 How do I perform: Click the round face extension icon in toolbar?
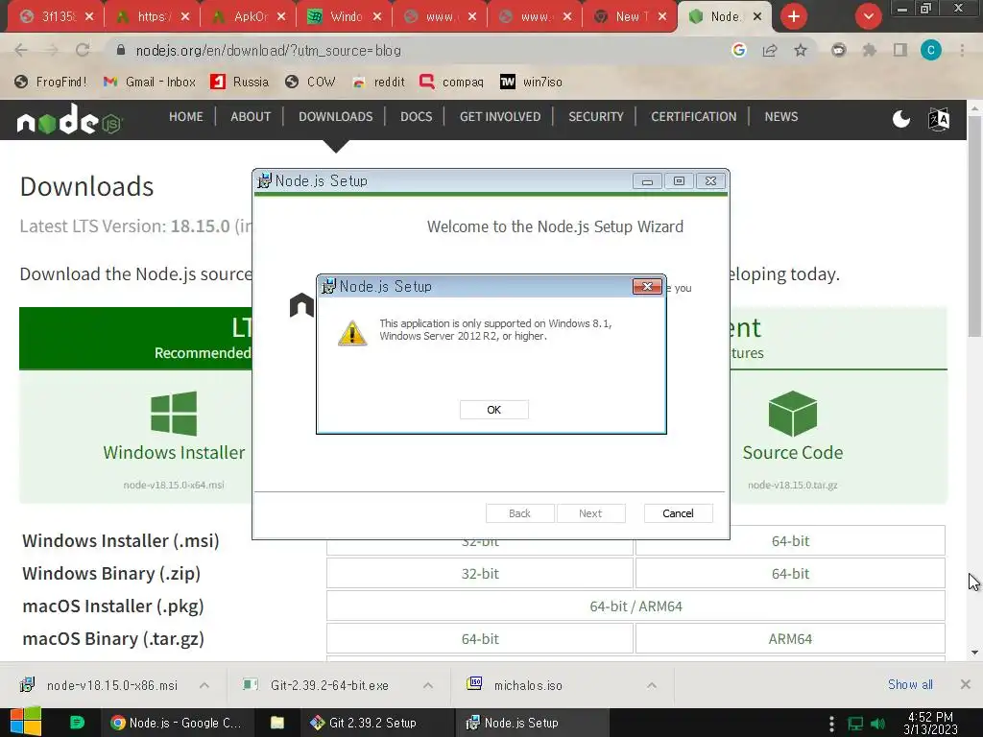point(838,50)
